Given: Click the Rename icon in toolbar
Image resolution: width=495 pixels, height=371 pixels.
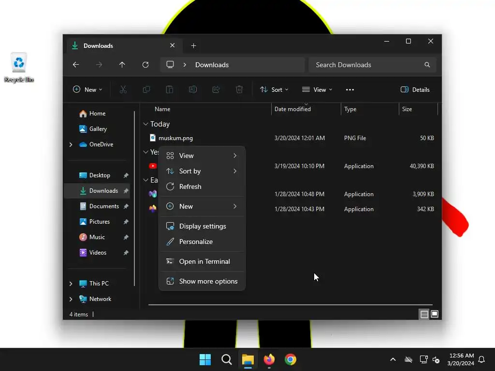Looking at the screenshot, I should tap(192, 89).
